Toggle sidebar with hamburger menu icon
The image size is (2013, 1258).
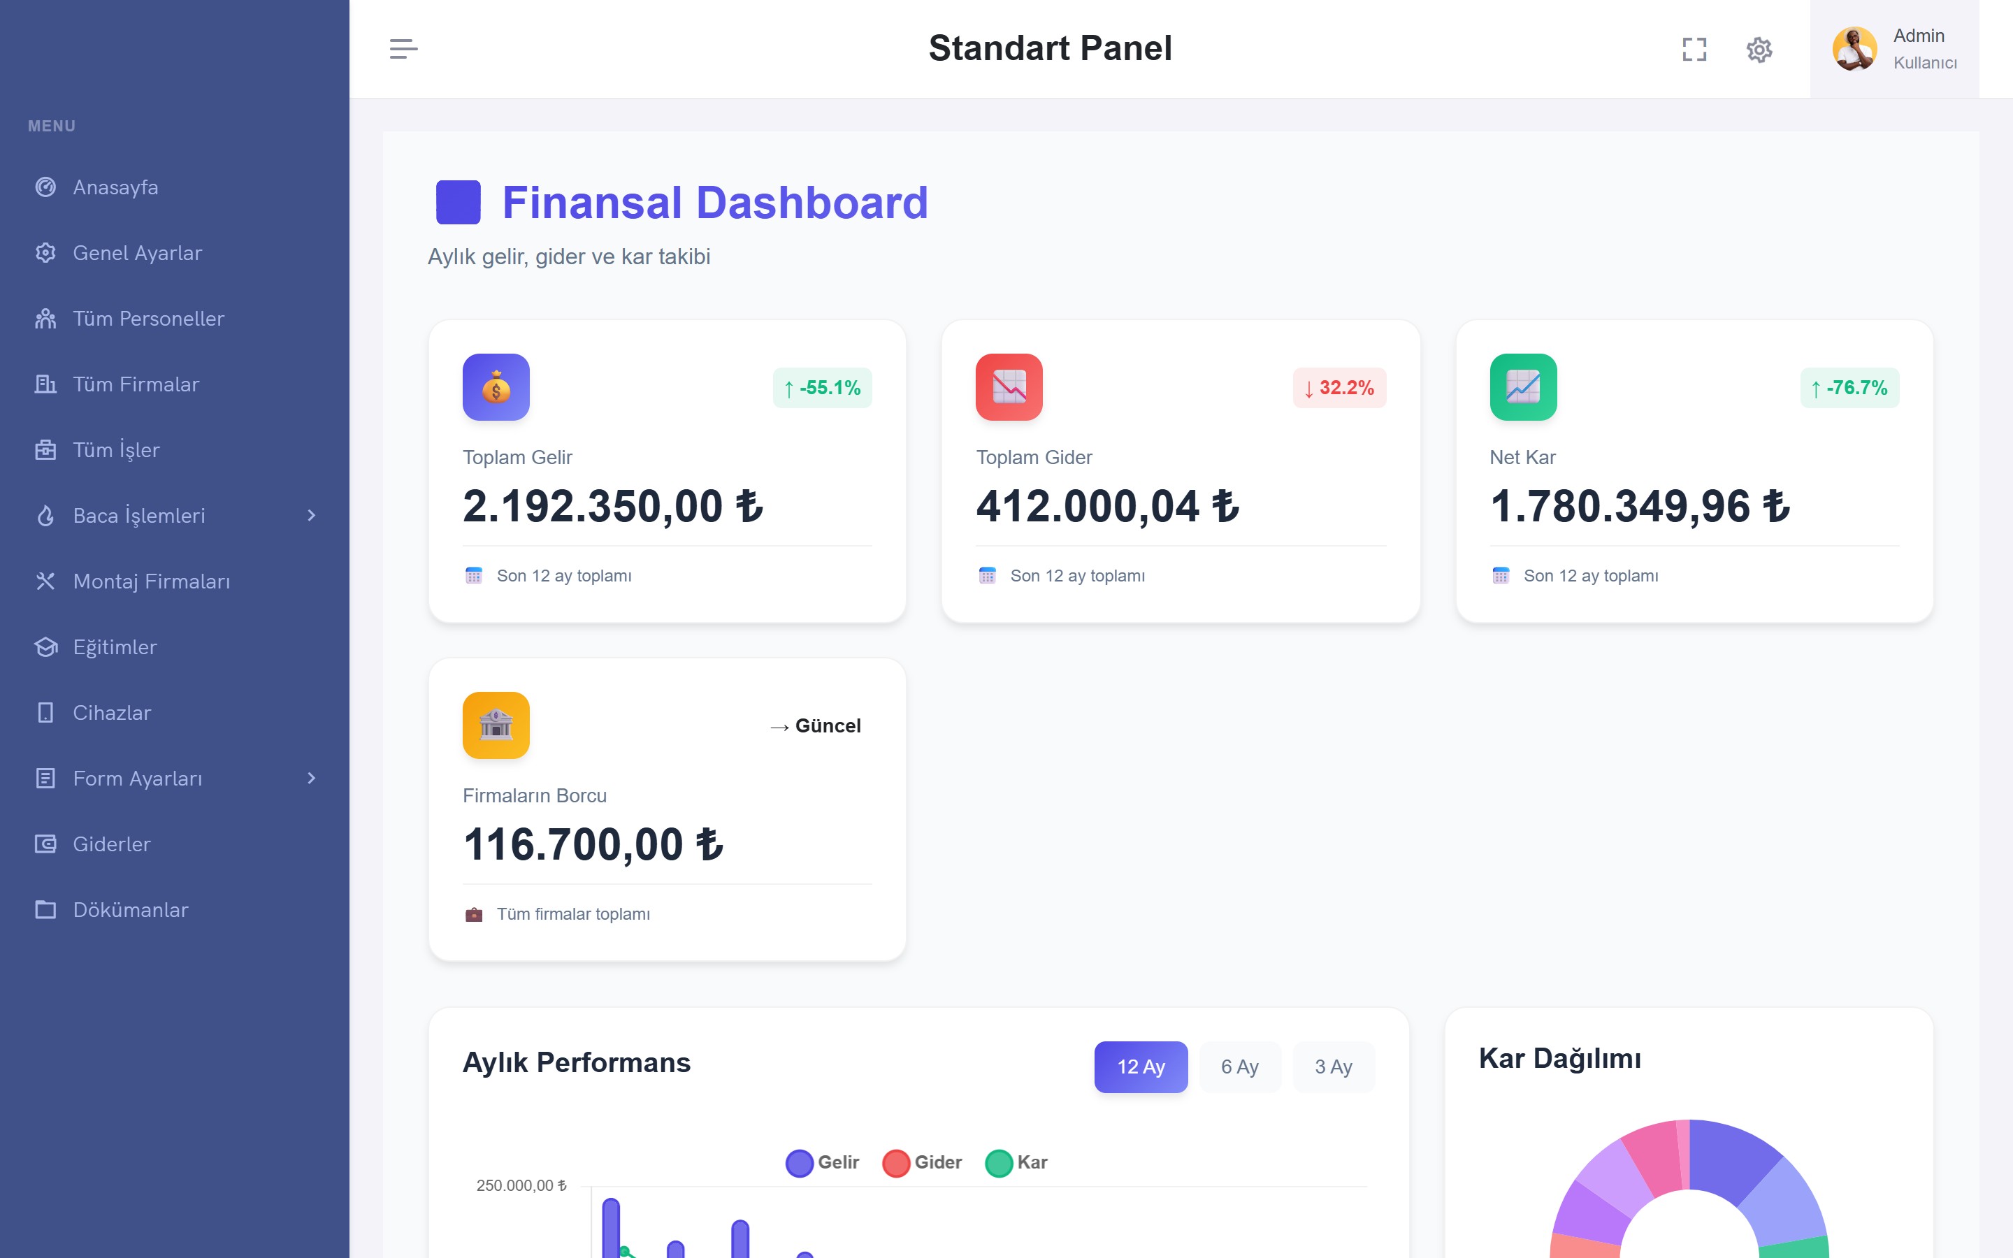pos(403,48)
